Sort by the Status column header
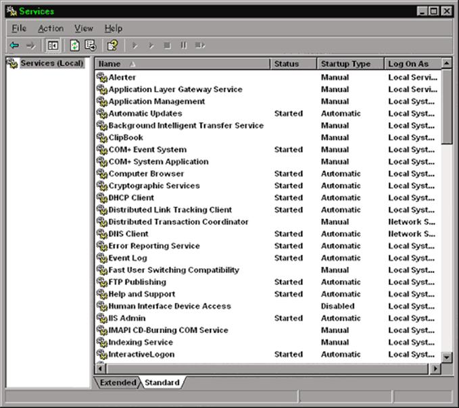The width and height of the screenshot is (459, 408). point(293,63)
